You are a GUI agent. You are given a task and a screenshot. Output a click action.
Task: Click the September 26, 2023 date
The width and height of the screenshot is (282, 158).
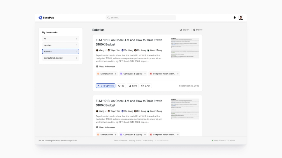pyautogui.click(x=189, y=86)
